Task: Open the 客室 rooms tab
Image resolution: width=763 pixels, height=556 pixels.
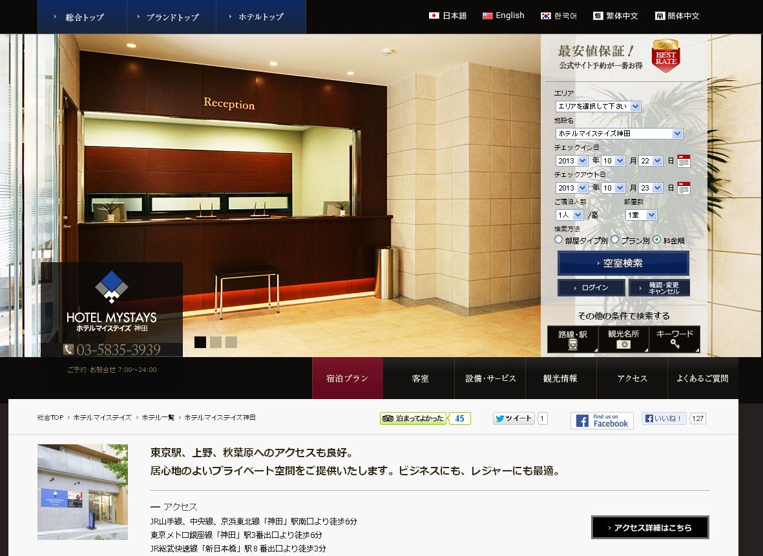Action: tap(419, 378)
